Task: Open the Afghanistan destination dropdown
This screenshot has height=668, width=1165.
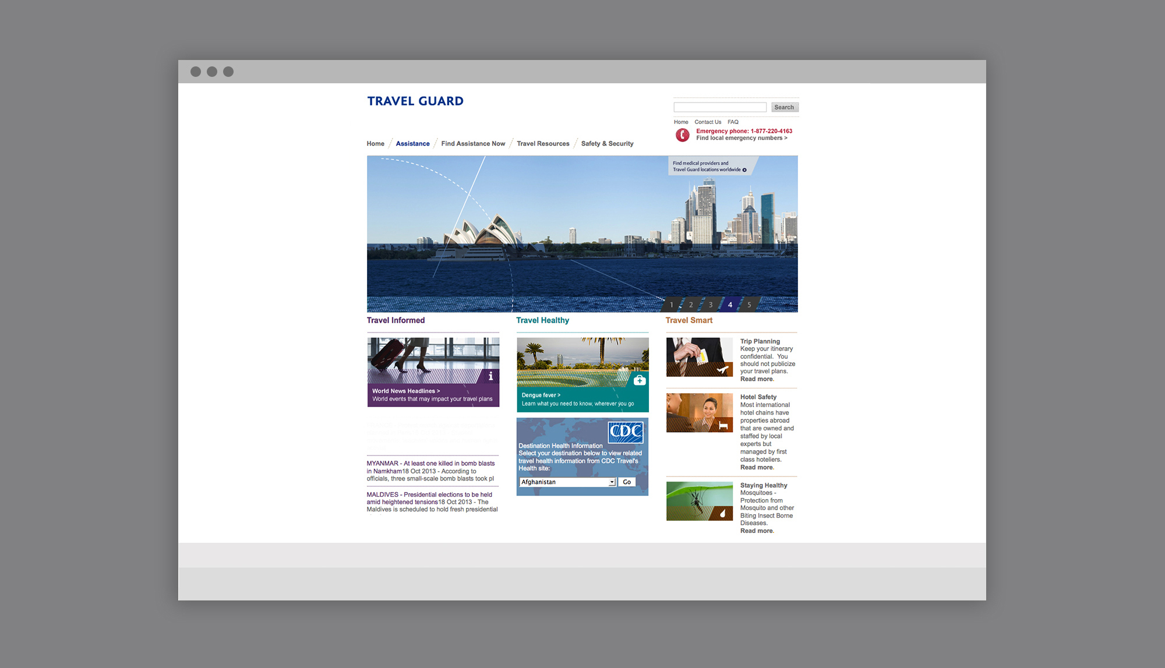Action: point(567,482)
